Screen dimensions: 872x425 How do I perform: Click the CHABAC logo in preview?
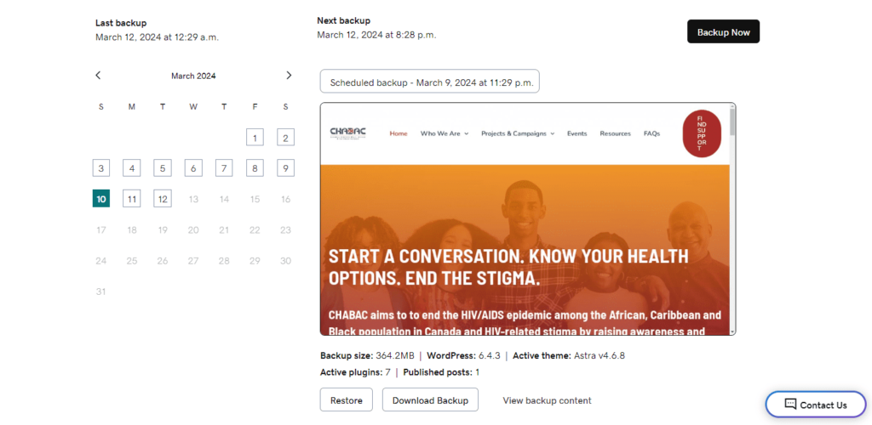[347, 133]
